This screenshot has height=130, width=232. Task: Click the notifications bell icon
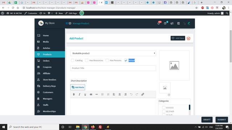[x=159, y=23]
